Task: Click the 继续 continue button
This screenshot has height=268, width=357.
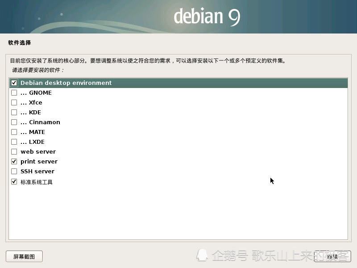Action: pyautogui.click(x=332, y=256)
